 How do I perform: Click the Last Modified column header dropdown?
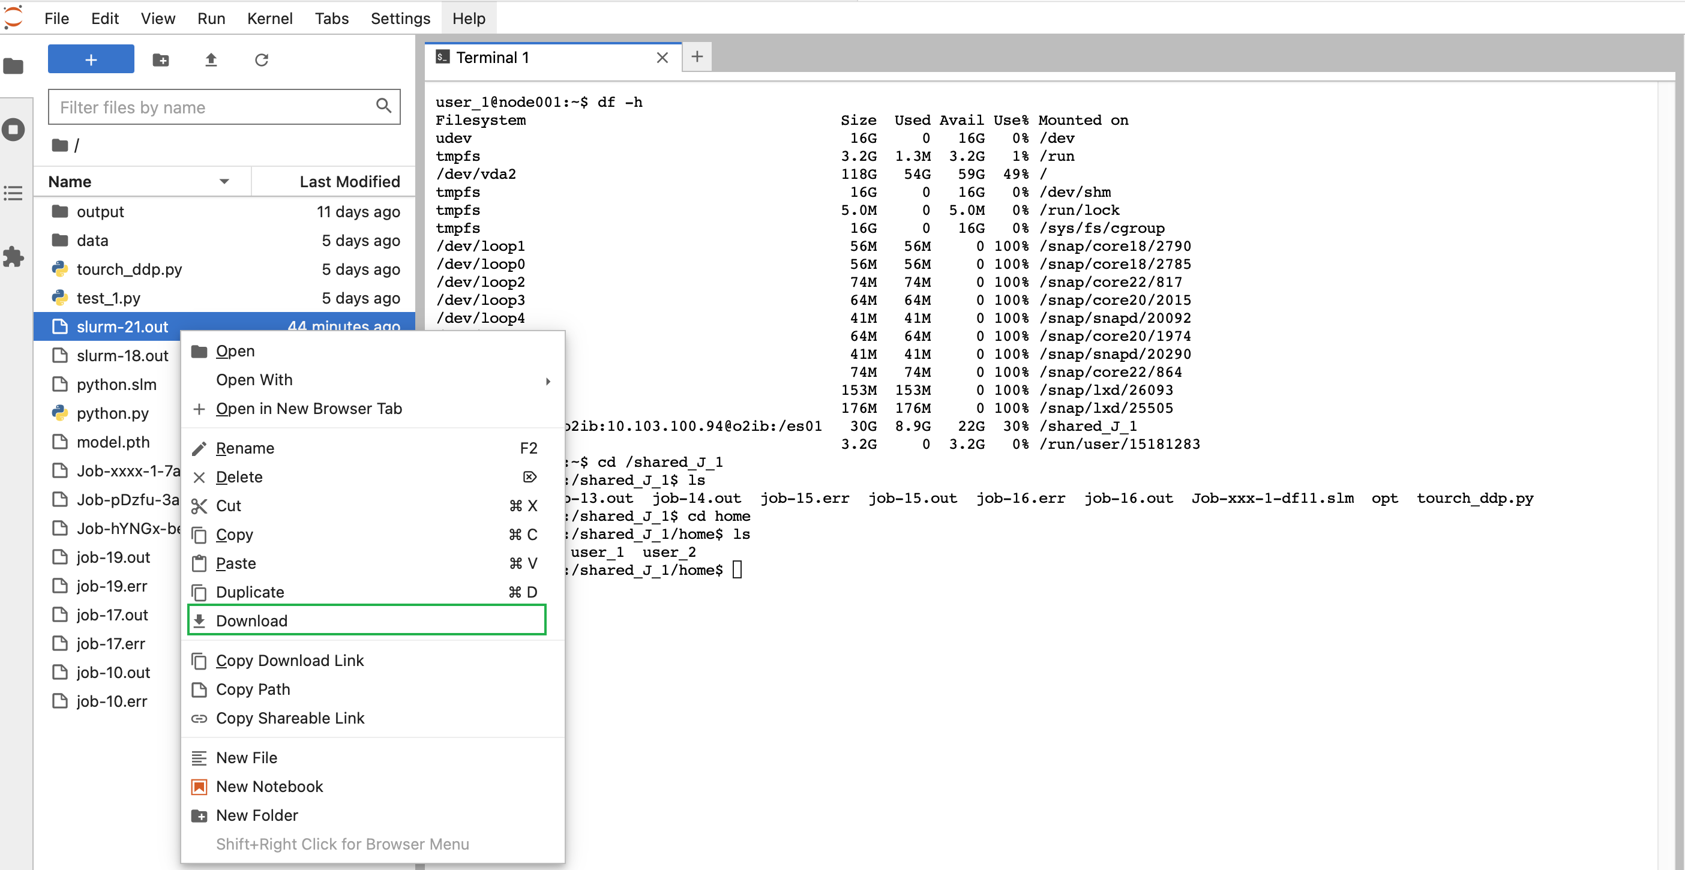[348, 181]
